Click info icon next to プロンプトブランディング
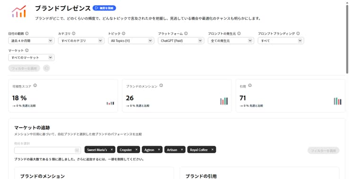 click(298, 34)
